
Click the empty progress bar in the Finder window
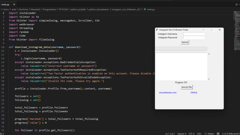pos(181,49)
